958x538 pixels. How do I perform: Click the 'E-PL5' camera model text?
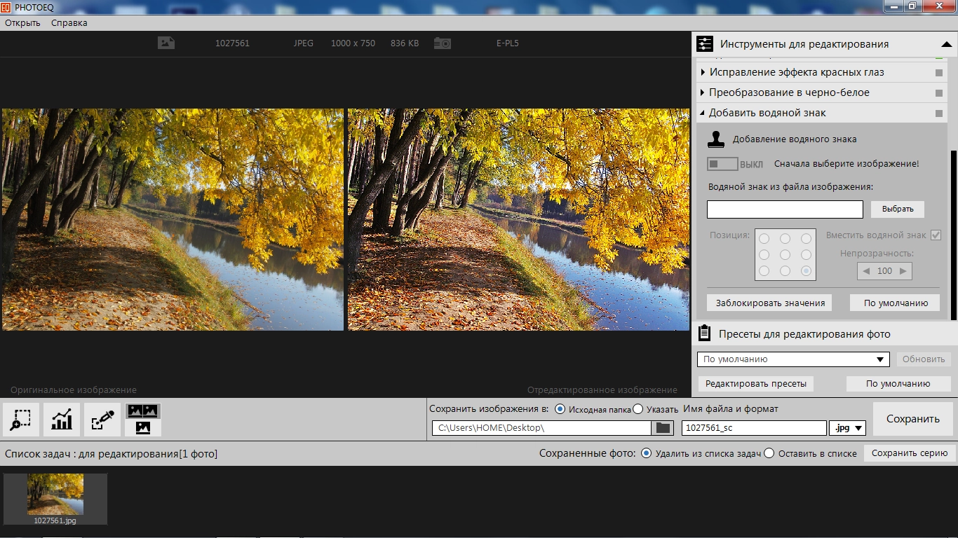tap(508, 43)
